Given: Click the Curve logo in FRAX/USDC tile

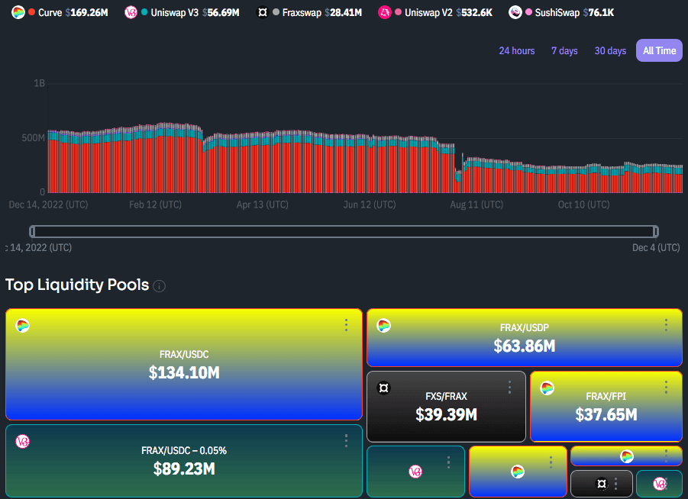Looking at the screenshot, I should (x=22, y=326).
